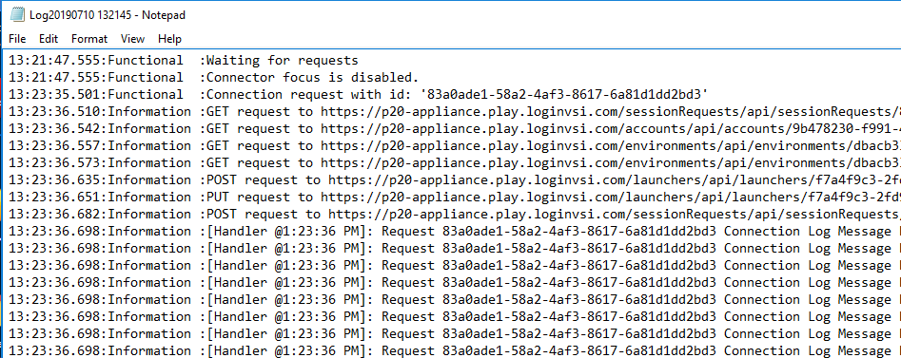Open the Help menu

(x=169, y=39)
